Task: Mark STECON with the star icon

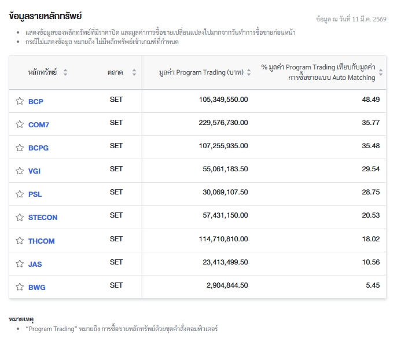Action: coord(20,217)
